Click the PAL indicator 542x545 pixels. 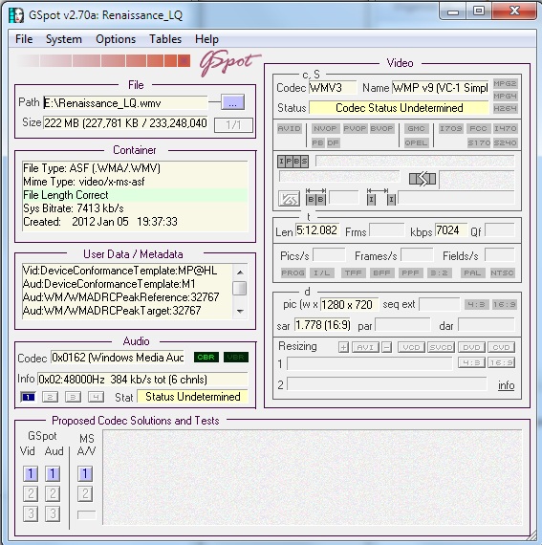[x=472, y=272]
